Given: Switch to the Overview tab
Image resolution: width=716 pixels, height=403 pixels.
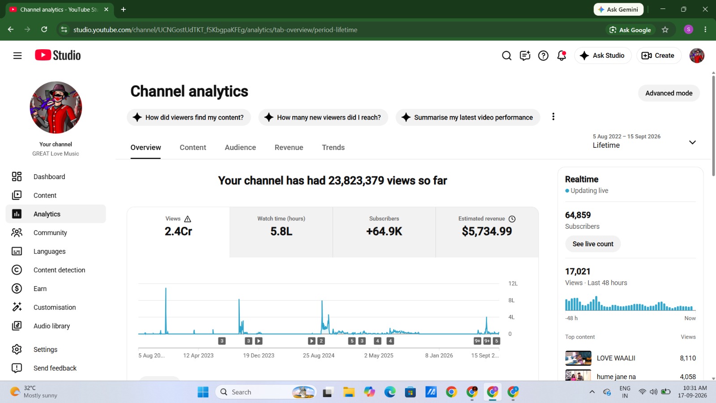Looking at the screenshot, I should pos(145,147).
